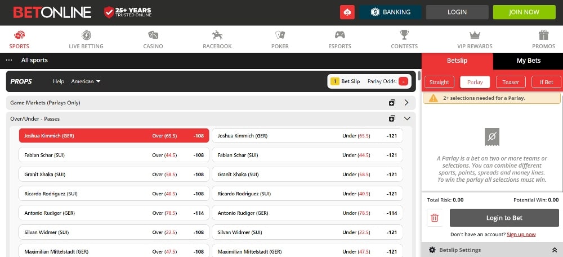Select Antonio Rudiger Over 78.5 bet
Screen dimensions: 563x257
114,213
